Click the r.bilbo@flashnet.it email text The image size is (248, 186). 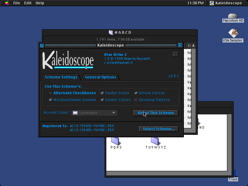[x=118, y=63]
